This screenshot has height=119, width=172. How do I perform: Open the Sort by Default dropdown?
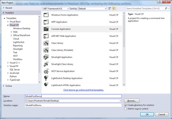pyautogui.click(x=92, y=9)
